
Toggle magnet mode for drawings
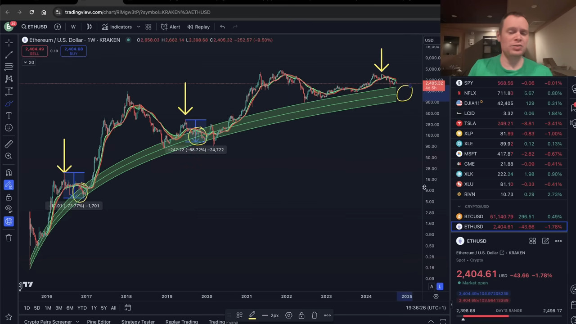(9, 173)
